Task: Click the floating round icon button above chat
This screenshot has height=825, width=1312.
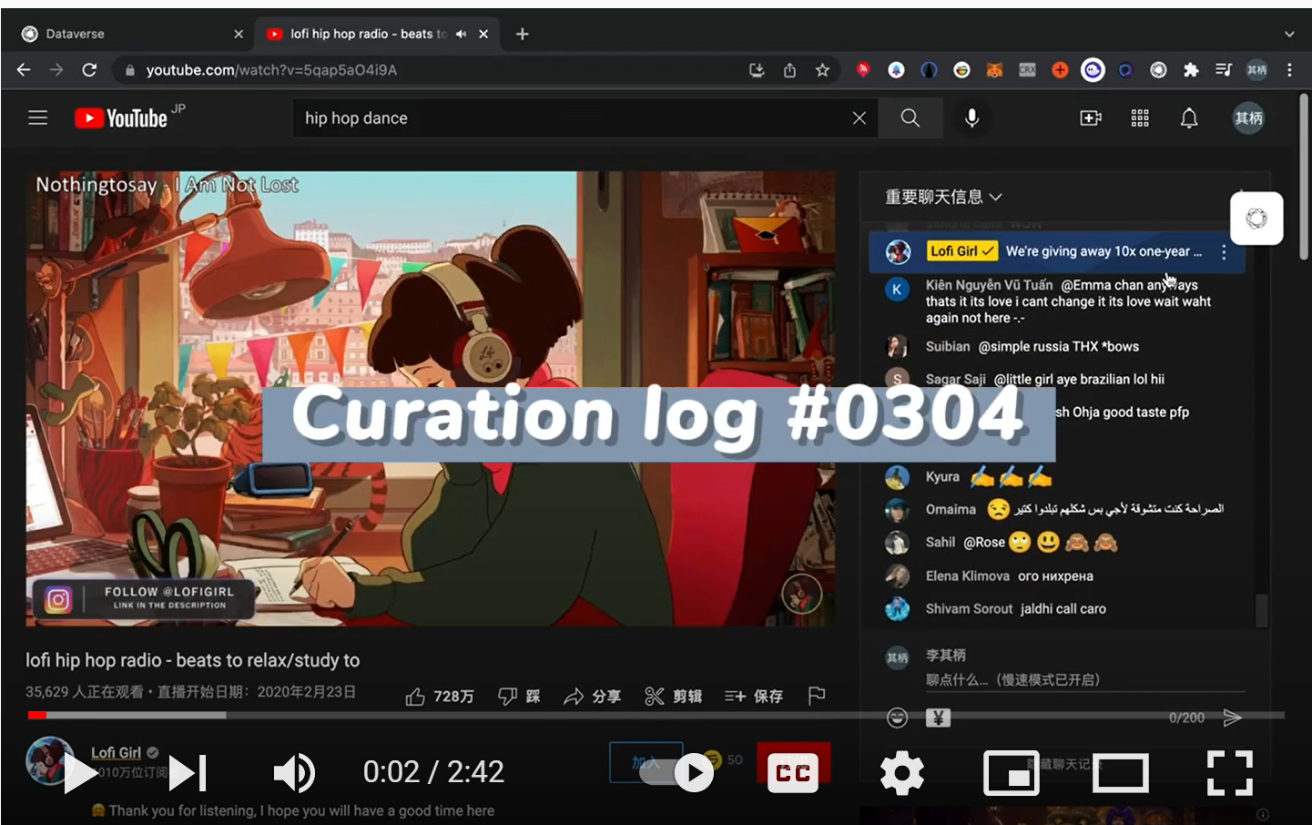Action: (x=1256, y=219)
